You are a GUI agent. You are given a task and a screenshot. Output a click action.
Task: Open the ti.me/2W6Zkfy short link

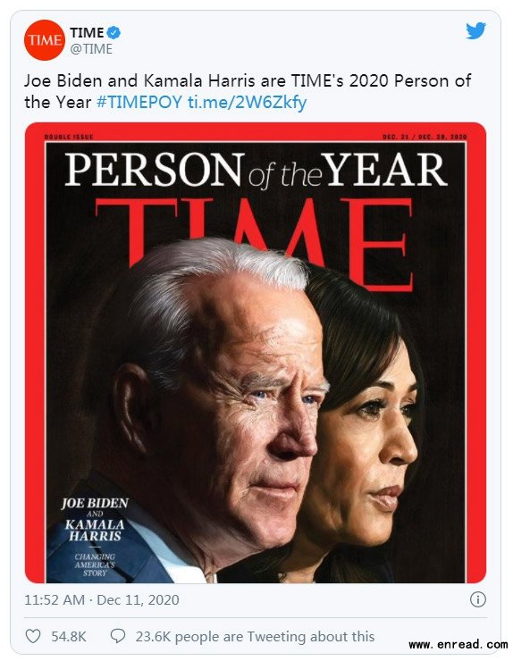pos(248,103)
